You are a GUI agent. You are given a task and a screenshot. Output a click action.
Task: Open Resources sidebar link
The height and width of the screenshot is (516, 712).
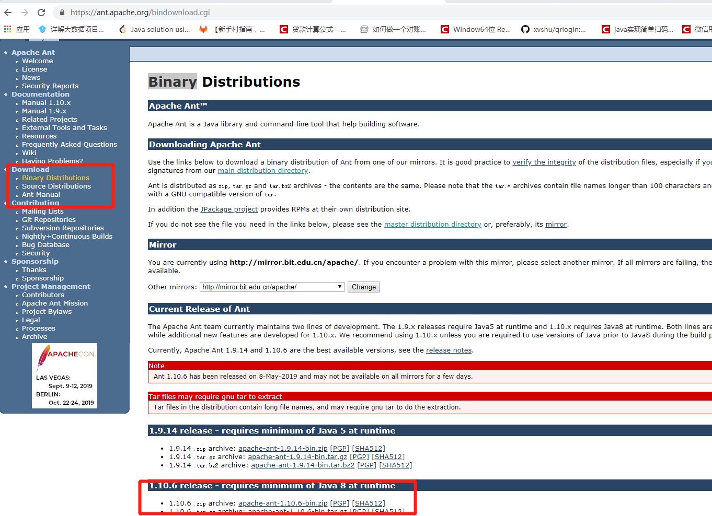point(39,136)
